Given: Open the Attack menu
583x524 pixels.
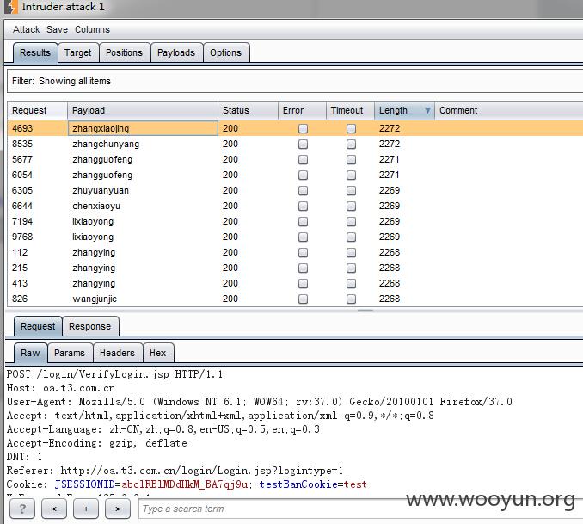Looking at the screenshot, I should [26, 29].
